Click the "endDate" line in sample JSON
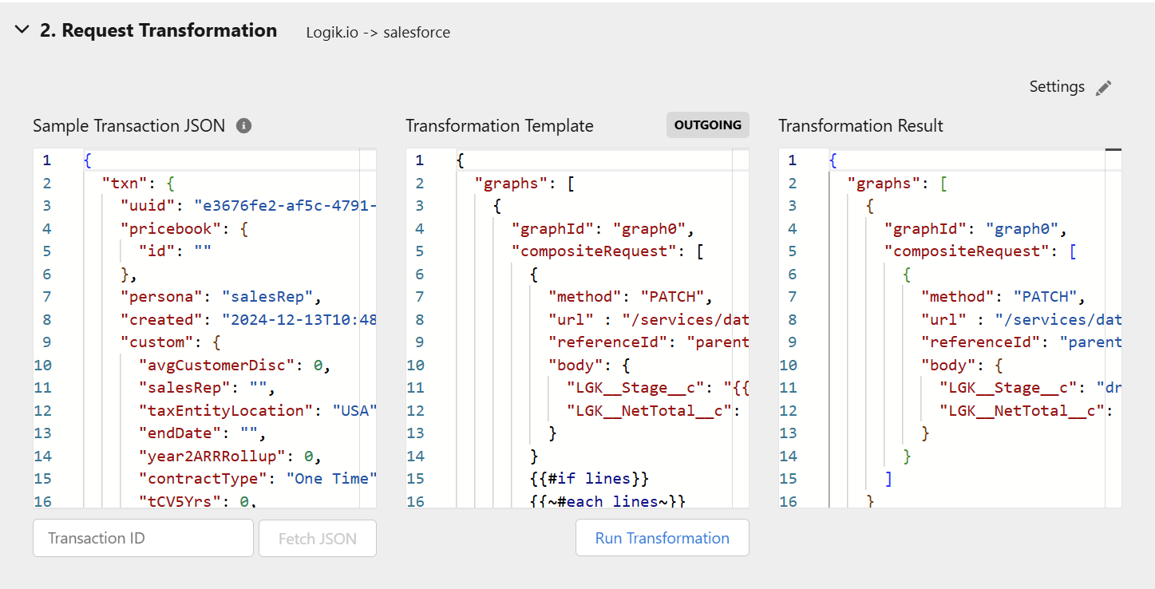The height and width of the screenshot is (589, 1155). pos(202,433)
